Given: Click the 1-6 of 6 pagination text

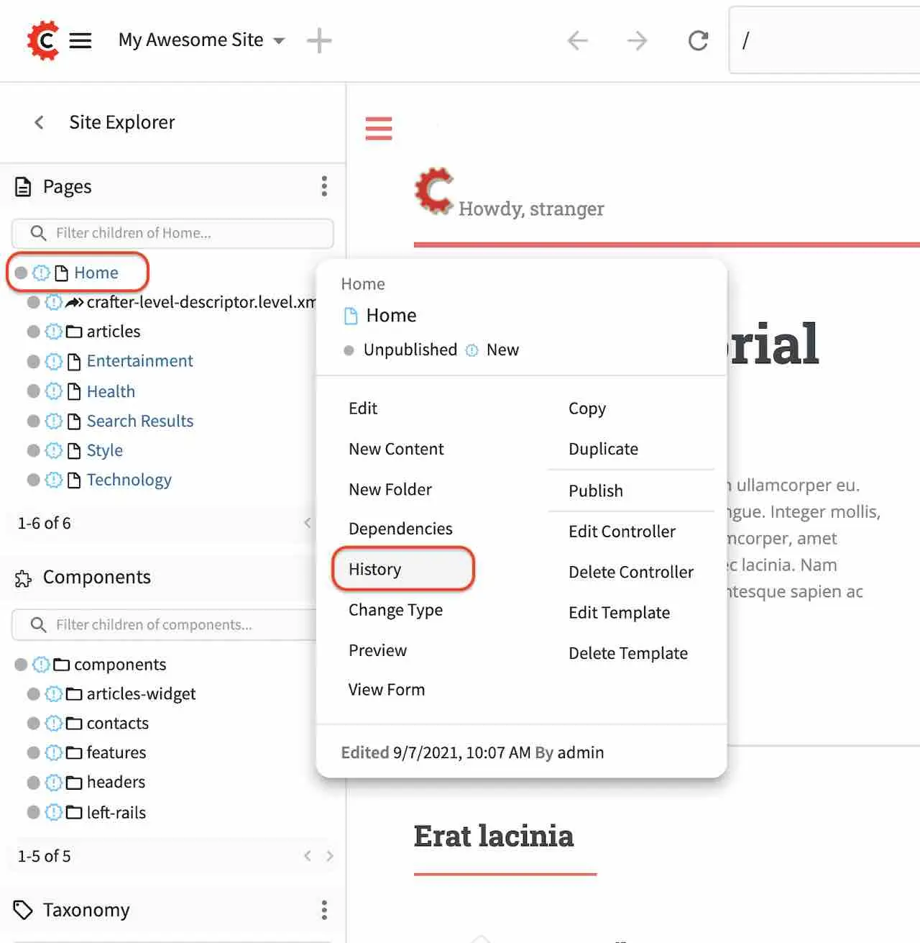Looking at the screenshot, I should coord(45,523).
